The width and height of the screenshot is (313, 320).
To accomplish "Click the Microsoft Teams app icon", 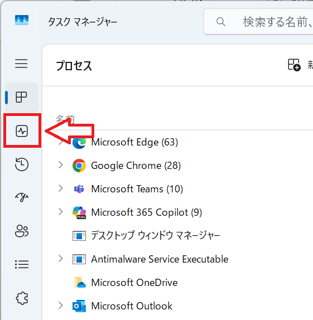I will coord(79,189).
